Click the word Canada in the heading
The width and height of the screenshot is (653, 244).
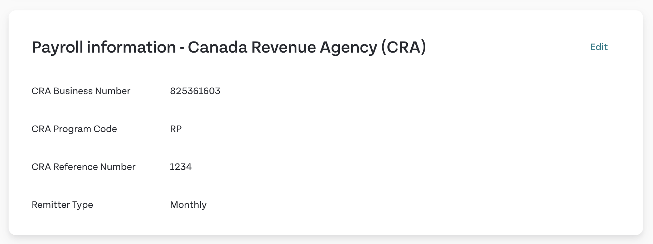(x=217, y=47)
